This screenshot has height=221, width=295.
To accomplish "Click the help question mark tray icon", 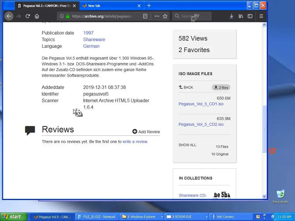I will (x=258, y=217).
